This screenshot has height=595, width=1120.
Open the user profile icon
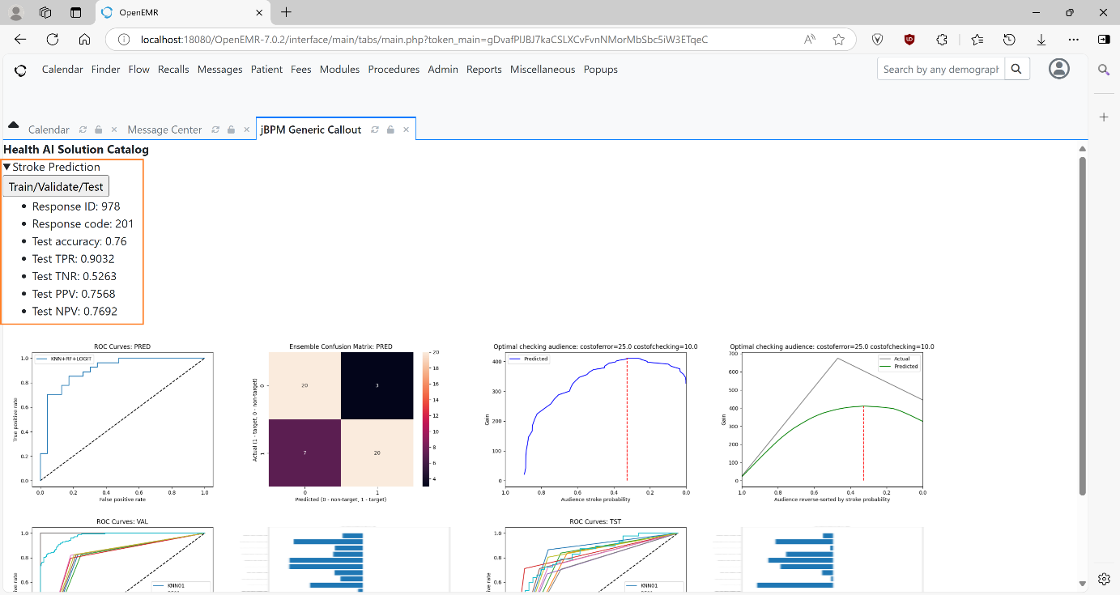[1058, 69]
